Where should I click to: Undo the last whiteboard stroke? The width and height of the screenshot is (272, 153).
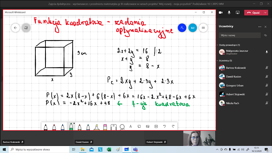pos(164,127)
